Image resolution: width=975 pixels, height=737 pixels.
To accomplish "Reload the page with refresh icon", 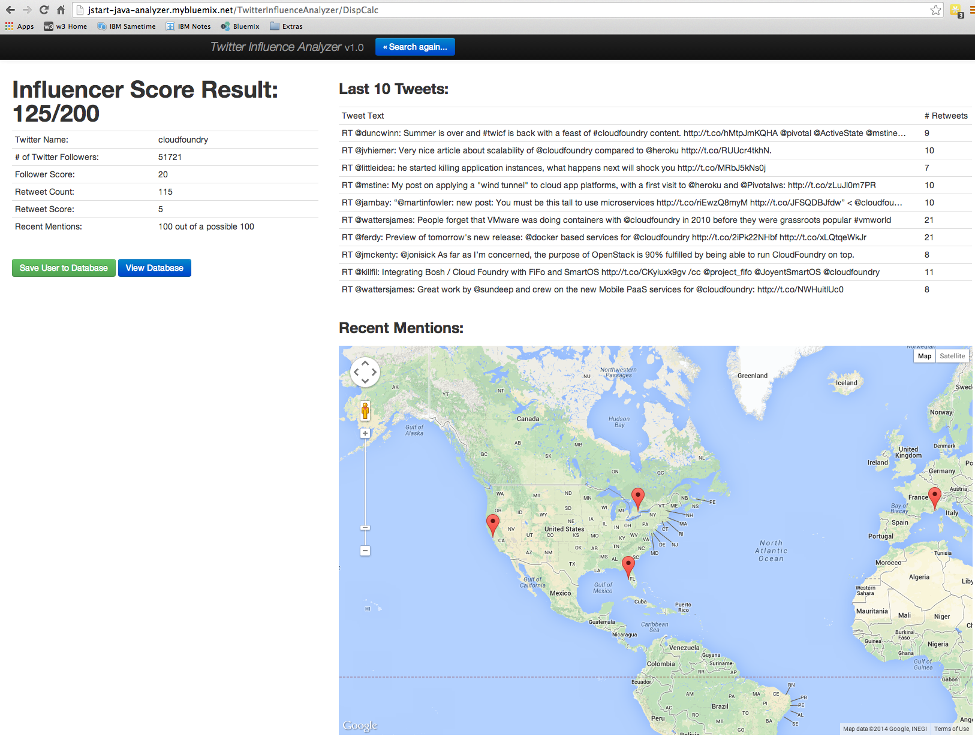I will coord(44,10).
